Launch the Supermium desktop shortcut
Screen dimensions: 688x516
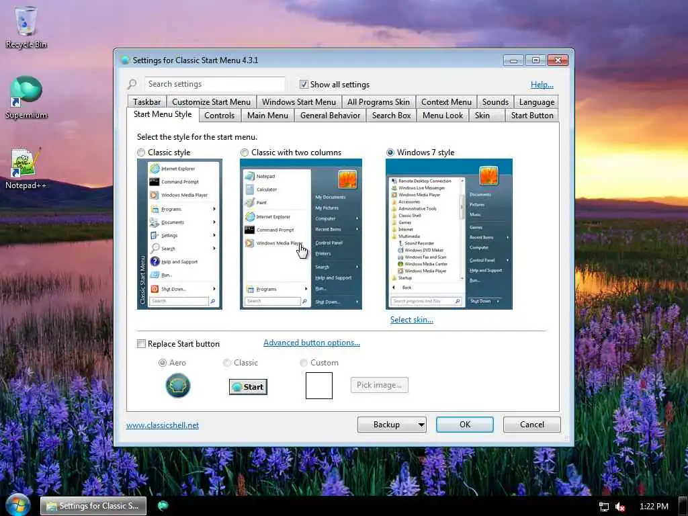(x=26, y=97)
